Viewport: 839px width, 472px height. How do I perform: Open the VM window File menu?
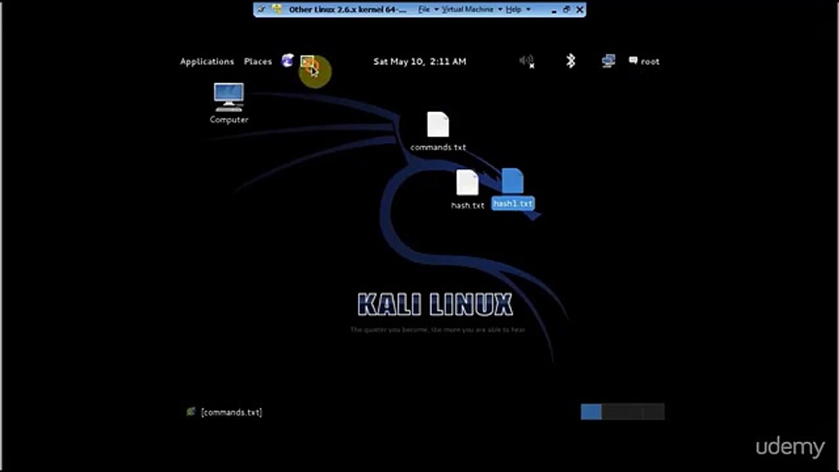tap(424, 9)
